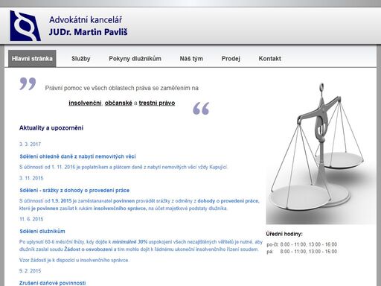Open Pokyny dlužníkům page
This screenshot has width=381, height=286.
135,59
